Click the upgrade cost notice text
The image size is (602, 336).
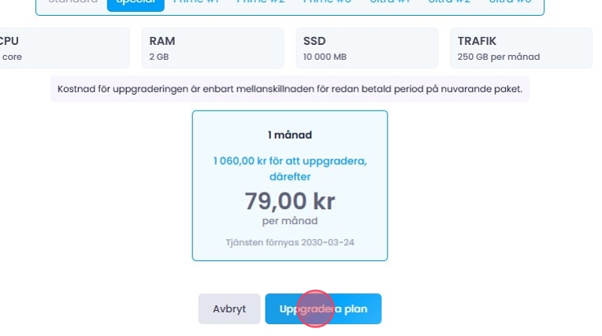[290, 89]
